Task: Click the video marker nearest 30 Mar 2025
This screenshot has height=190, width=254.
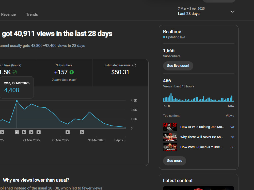Action: pos(82,132)
